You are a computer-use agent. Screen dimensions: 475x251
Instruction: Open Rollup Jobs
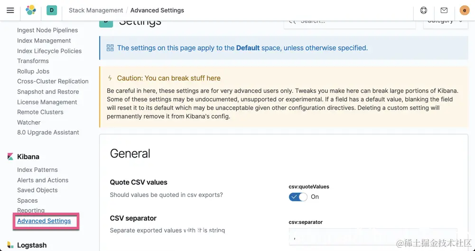(33, 72)
